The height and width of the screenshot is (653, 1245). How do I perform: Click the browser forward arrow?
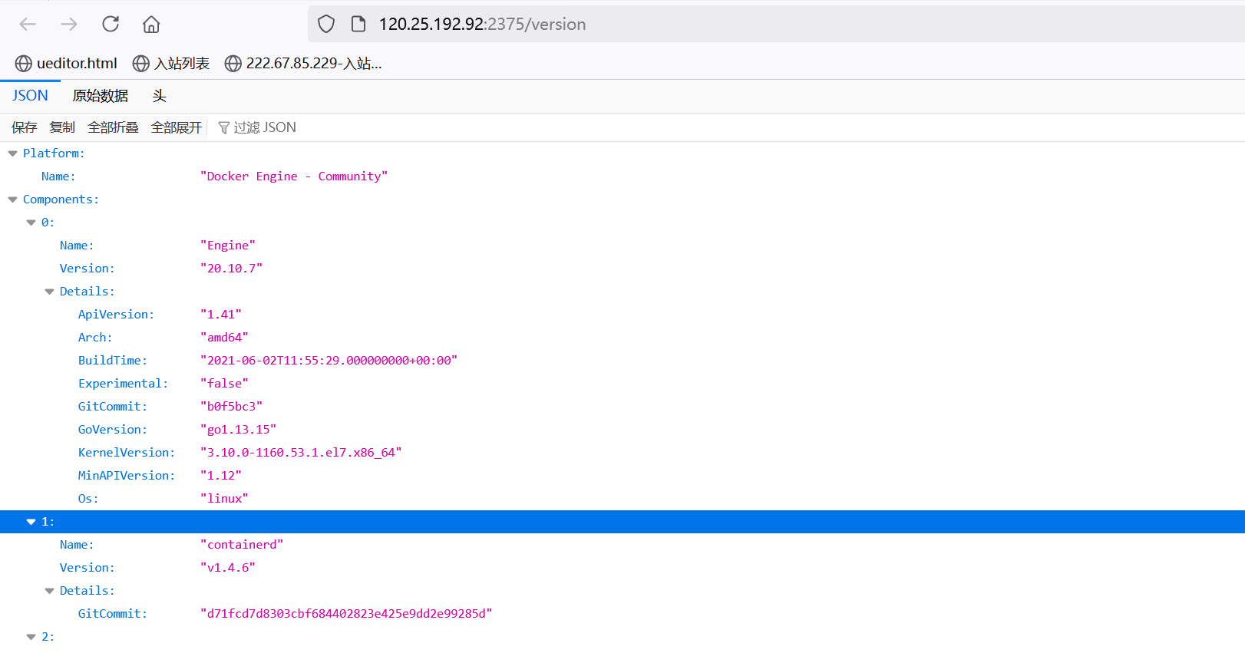point(69,25)
